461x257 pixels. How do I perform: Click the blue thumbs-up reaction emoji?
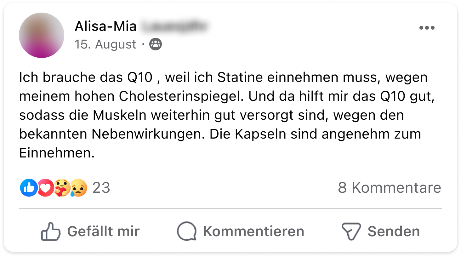point(29,188)
